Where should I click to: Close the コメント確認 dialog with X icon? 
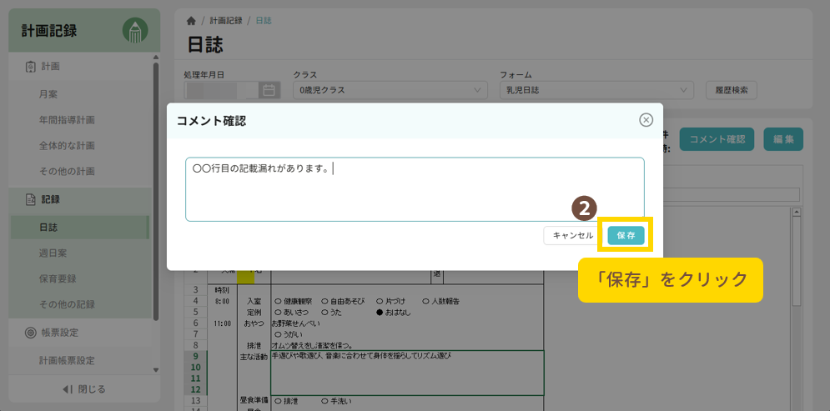(646, 120)
